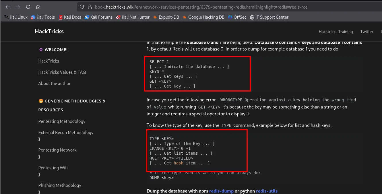The image size is (382, 194).
Task: Click the HGET <KEY> <FIELD> line
Action: click(x=171, y=158)
